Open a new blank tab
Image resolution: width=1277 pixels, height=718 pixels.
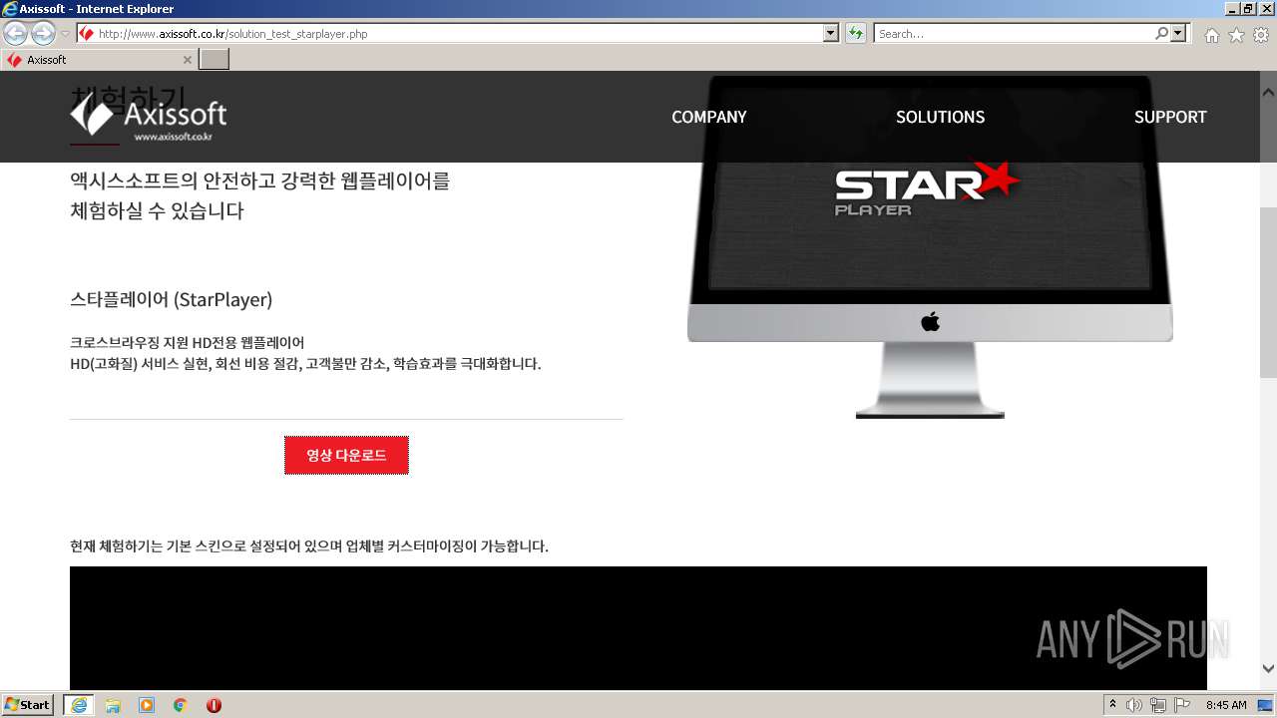(214, 60)
